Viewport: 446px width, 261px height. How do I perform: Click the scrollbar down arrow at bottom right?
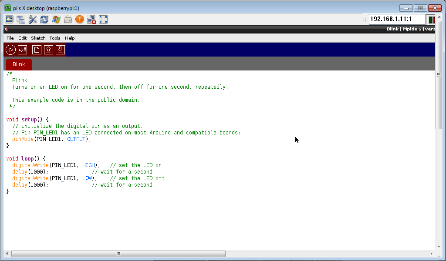439,247
